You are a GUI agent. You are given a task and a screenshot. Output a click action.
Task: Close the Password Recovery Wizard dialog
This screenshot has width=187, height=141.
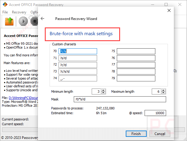[x=169, y=10]
